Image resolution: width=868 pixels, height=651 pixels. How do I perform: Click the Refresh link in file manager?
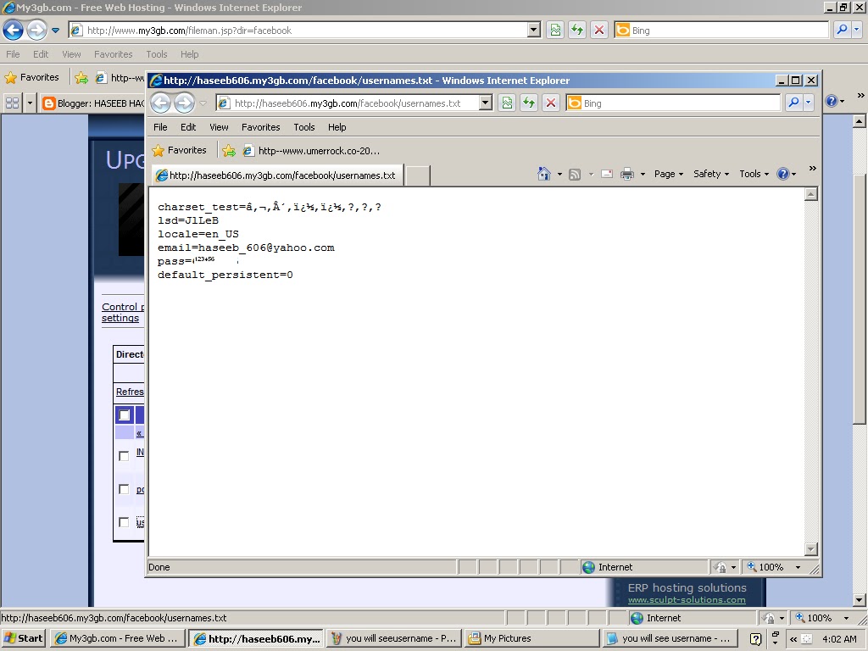click(130, 392)
